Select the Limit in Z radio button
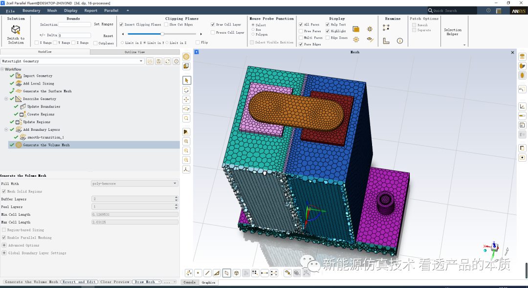Viewport: 528px width, 288px height. click(167, 43)
